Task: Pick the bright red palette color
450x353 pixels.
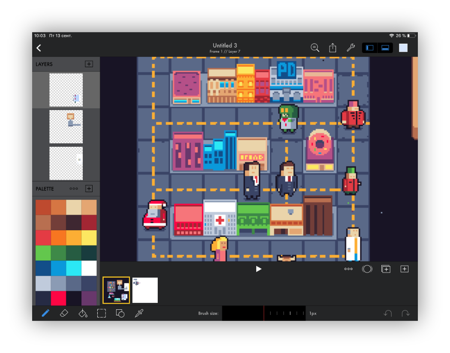Action: click(43, 238)
